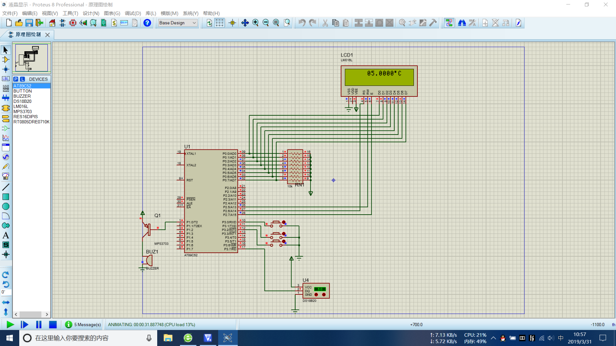
Task: Click the schematic overview thumbnail
Action: pyautogui.click(x=31, y=58)
